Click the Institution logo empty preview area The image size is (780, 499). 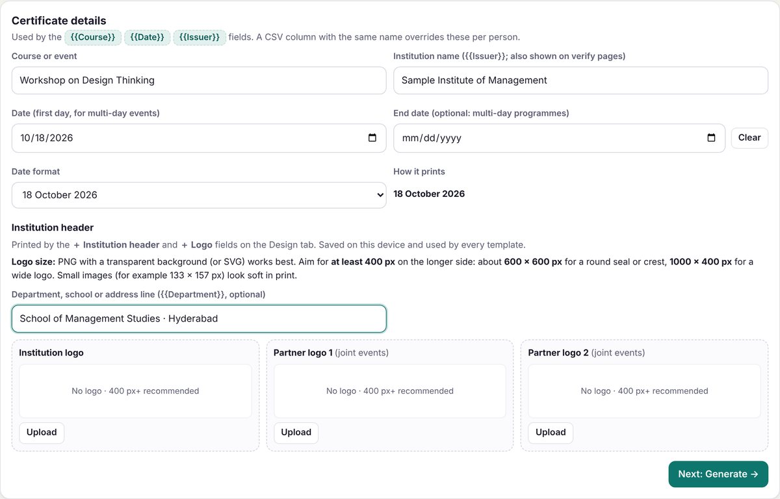click(135, 391)
